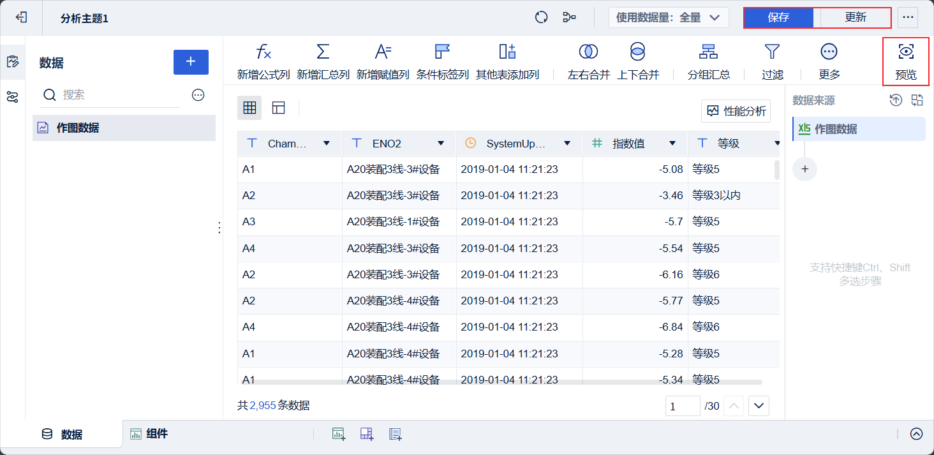Add a new analysis document icon
Viewport: 934px width, 455px height.
click(396, 434)
